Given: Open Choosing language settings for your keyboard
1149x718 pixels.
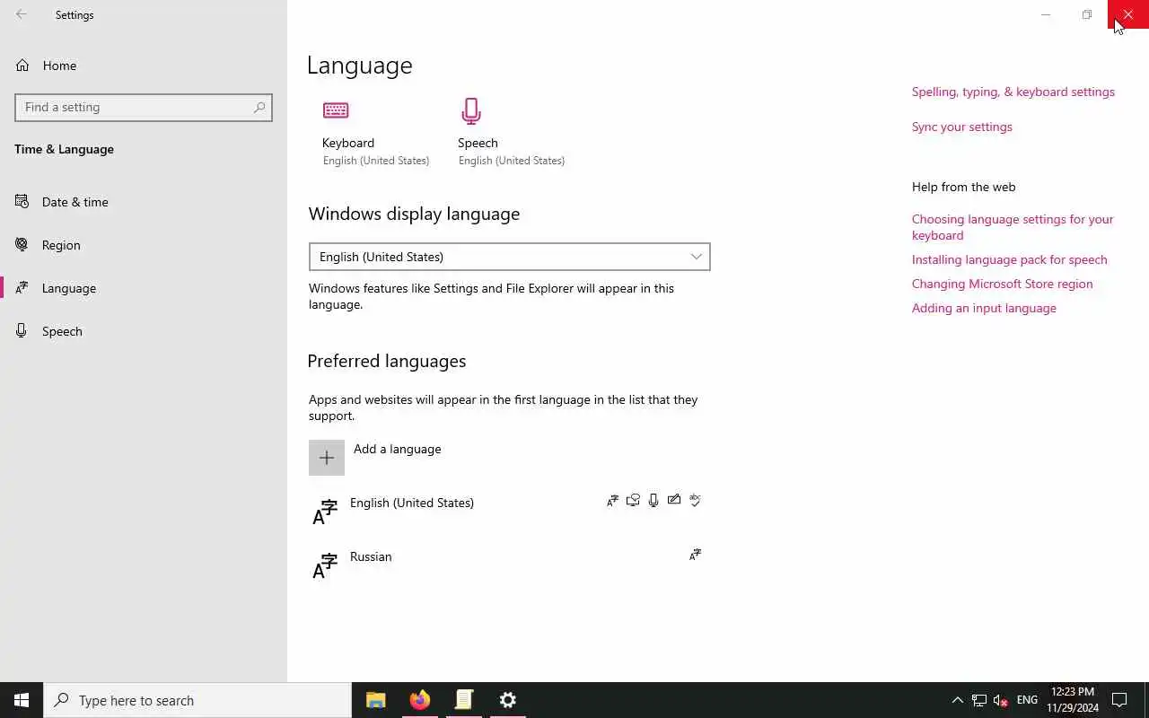Looking at the screenshot, I should coord(1013,227).
